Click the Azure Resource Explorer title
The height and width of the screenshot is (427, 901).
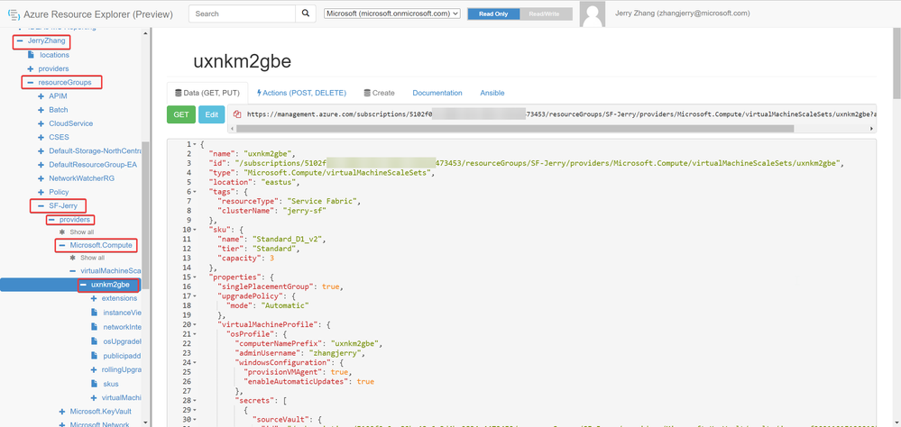click(x=97, y=14)
